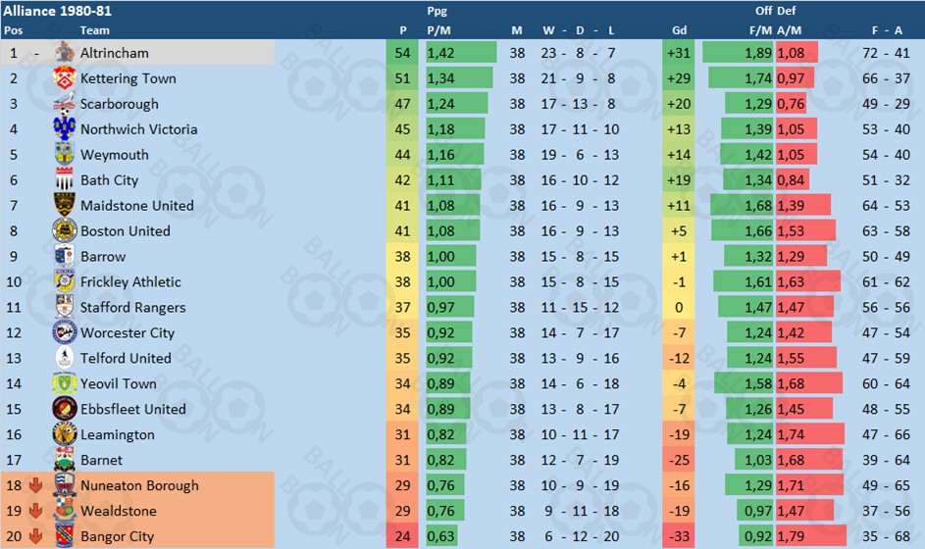Screen dimensions: 925x549
Task: Click the relegation arrow beside Wealdstone
Action: pos(35,510)
